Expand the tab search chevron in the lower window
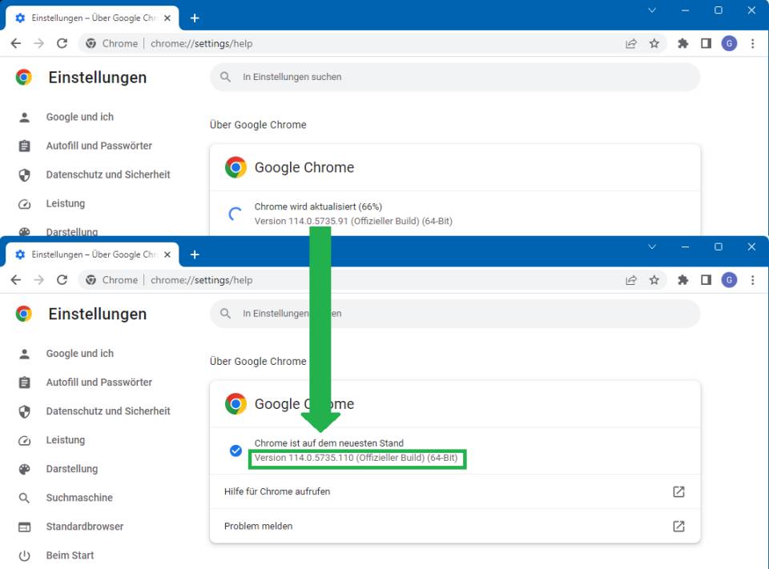The height and width of the screenshot is (569, 769). click(652, 246)
